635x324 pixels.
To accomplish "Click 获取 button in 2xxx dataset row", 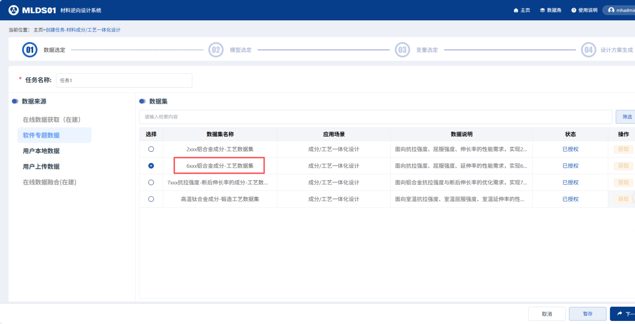I will [x=623, y=149].
